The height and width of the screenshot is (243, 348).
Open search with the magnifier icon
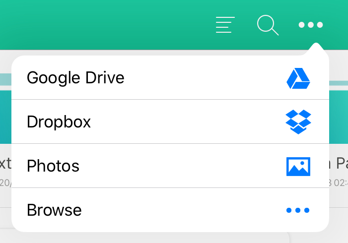click(268, 25)
